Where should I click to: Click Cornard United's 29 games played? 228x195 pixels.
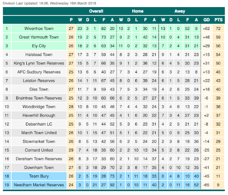click(71, 150)
